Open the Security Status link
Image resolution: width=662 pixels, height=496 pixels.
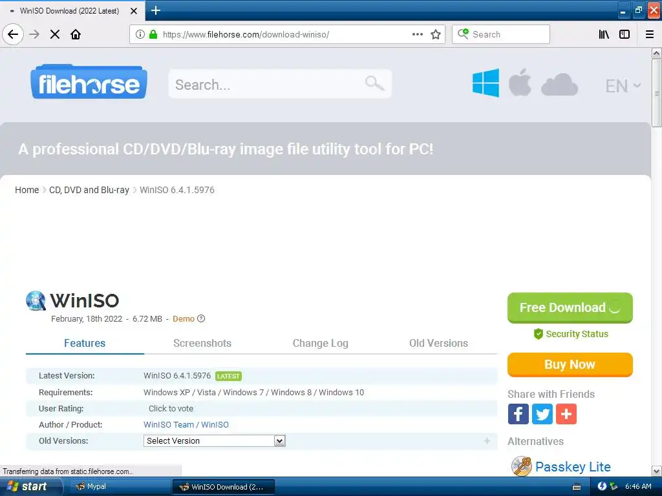pyautogui.click(x=577, y=334)
